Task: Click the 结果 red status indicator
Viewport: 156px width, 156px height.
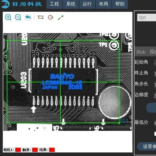Action: click(52, 150)
